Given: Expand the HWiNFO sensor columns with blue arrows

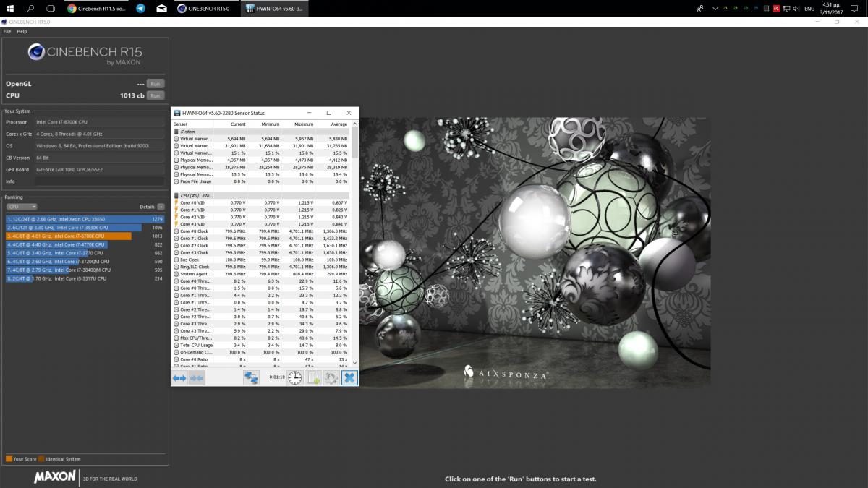Looking at the screenshot, I should [179, 377].
